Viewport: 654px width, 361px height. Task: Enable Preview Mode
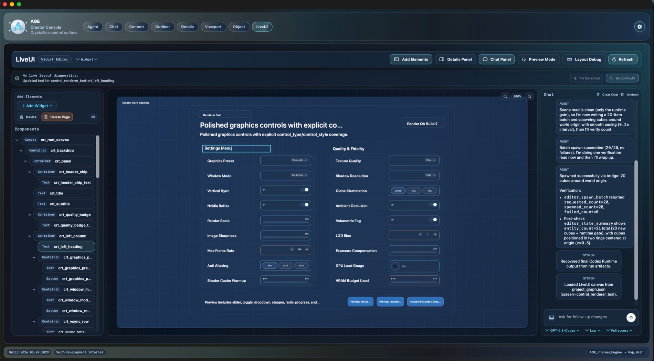[539, 59]
